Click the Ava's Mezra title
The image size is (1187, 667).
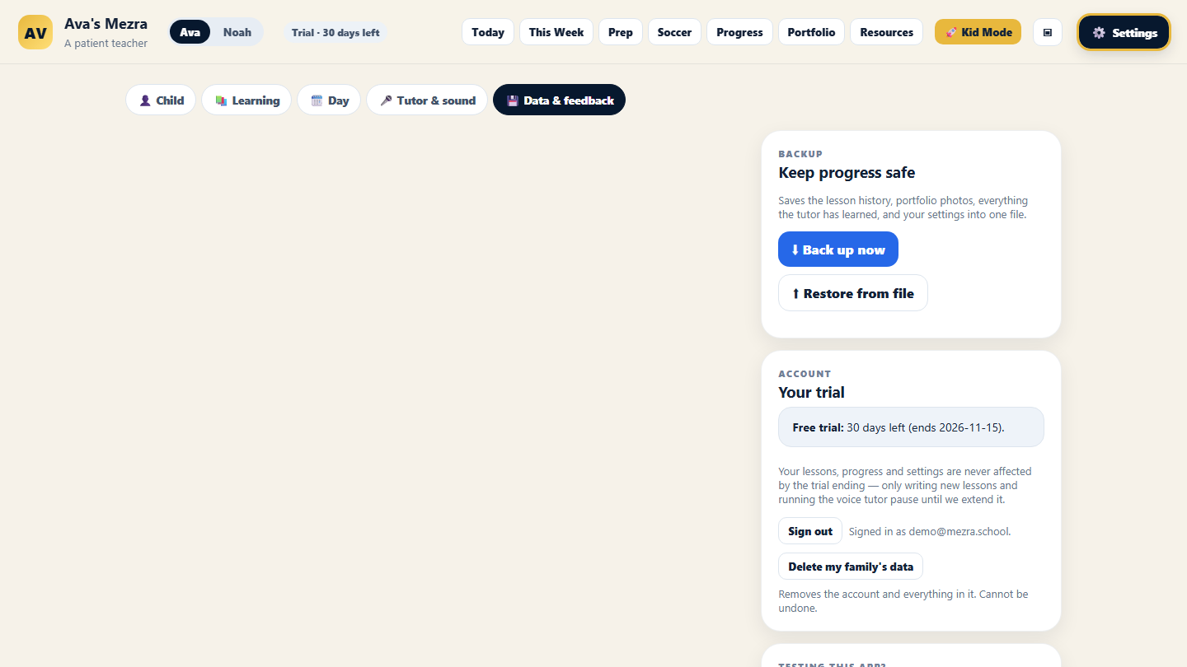click(x=106, y=24)
